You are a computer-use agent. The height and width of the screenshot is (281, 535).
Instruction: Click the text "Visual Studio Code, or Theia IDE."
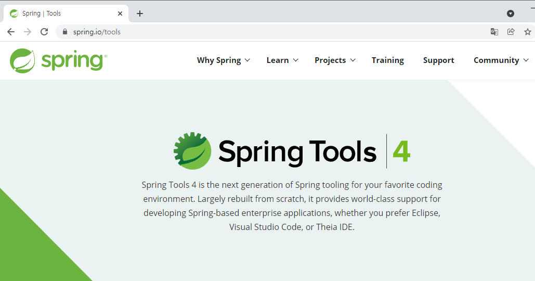(x=292, y=227)
